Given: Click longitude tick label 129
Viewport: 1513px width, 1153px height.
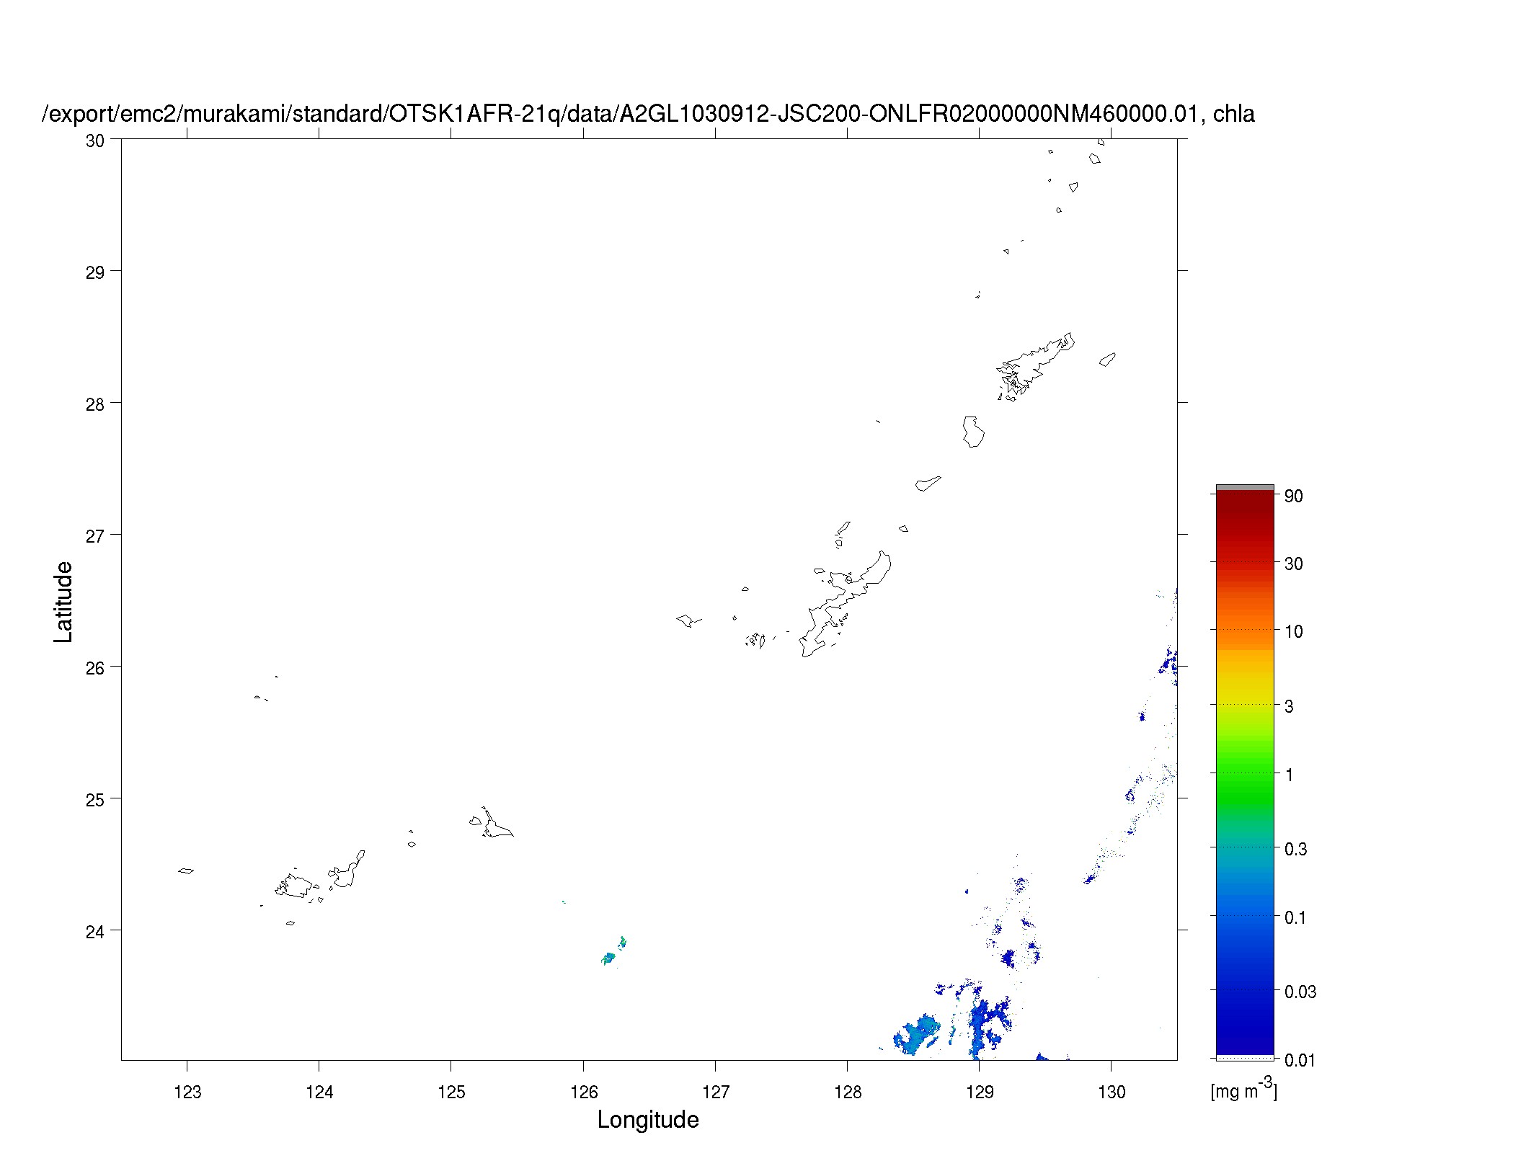Looking at the screenshot, I should tap(980, 1092).
